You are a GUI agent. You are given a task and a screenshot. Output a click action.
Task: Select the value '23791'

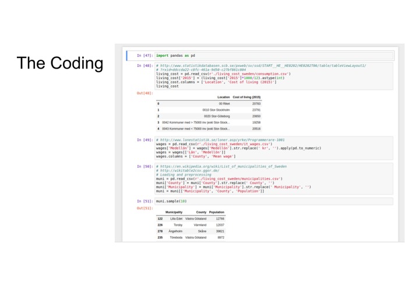click(x=256, y=110)
